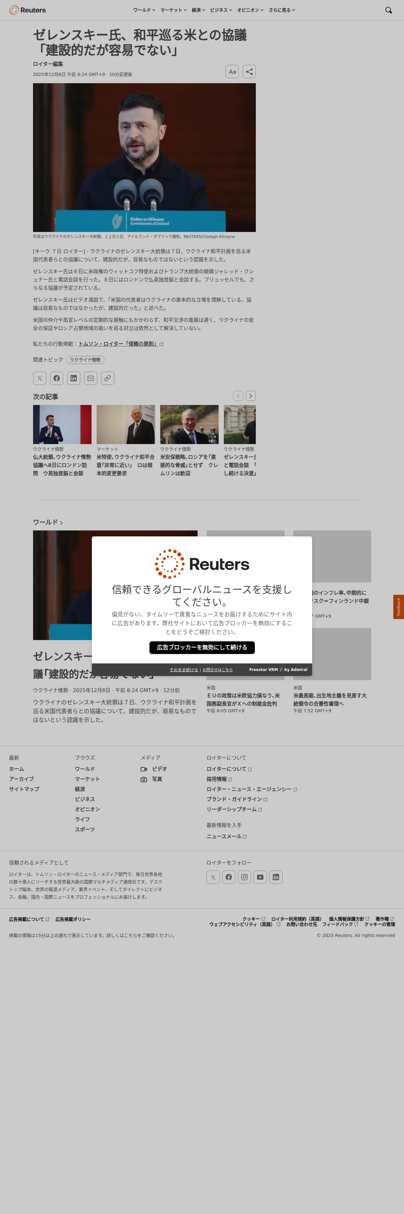Open 採用情報 footer link
This screenshot has height=1214, width=404.
point(219,779)
